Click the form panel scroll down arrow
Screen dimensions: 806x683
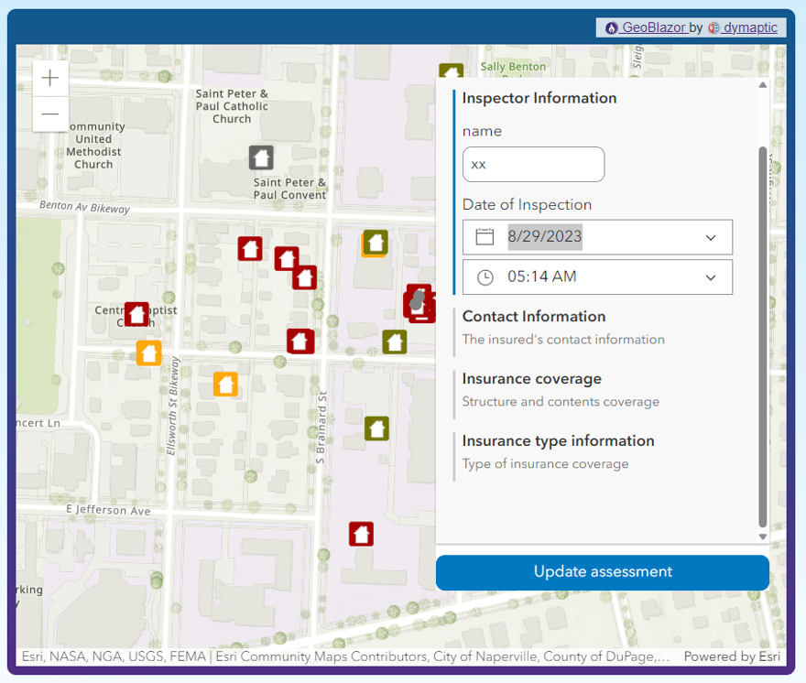762,537
